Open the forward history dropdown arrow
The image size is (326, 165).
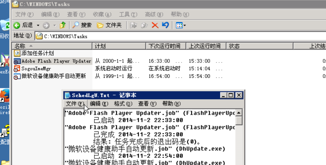[x=55, y=26]
